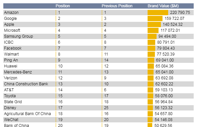Select Agricultural Bank Of China row
This screenshot has width=197, height=127.
tap(98, 113)
